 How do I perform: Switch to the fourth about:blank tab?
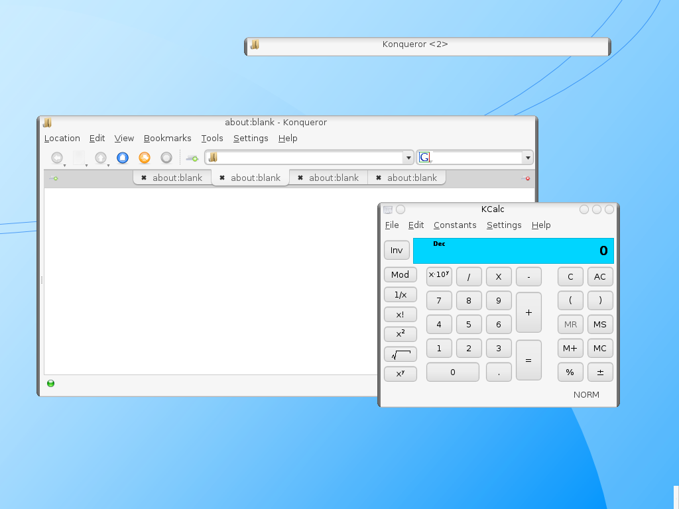click(407, 178)
